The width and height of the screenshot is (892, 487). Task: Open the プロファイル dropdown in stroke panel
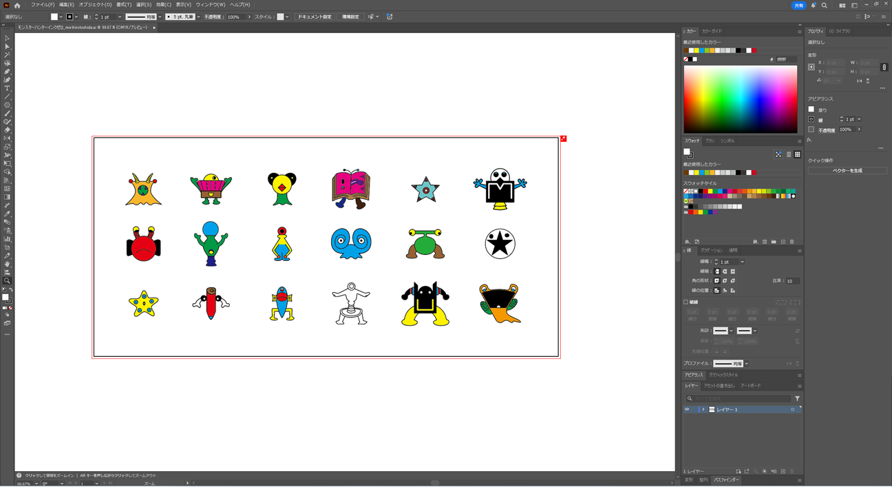pos(746,364)
